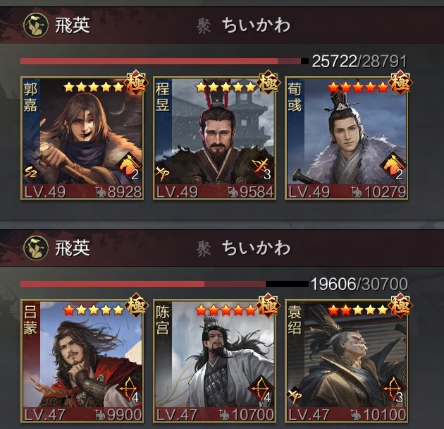Open the first ちいかわ player name
The height and width of the screenshot is (429, 444).
256,25
